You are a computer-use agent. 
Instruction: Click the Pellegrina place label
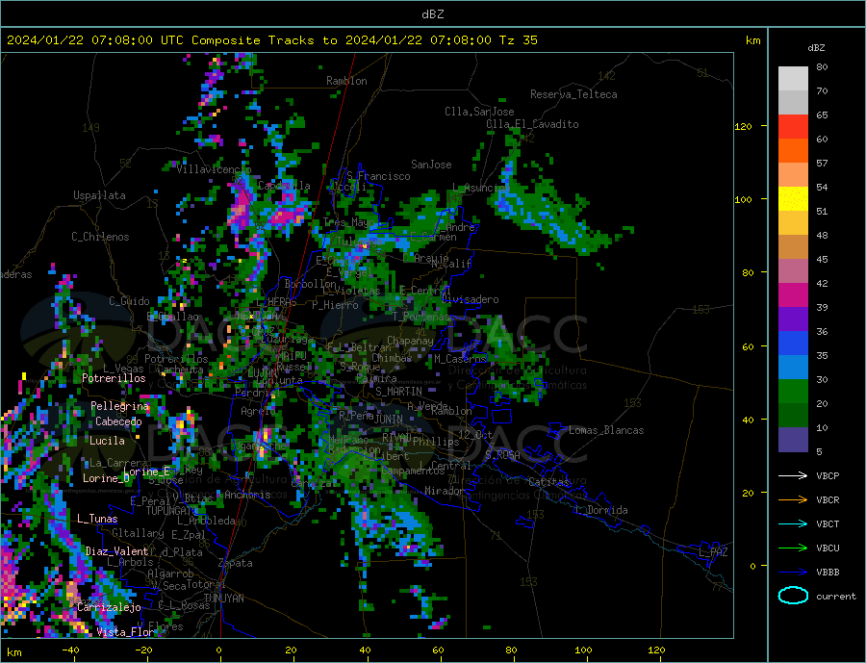(x=120, y=406)
